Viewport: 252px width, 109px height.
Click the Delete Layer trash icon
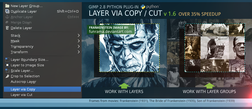[7, 28]
